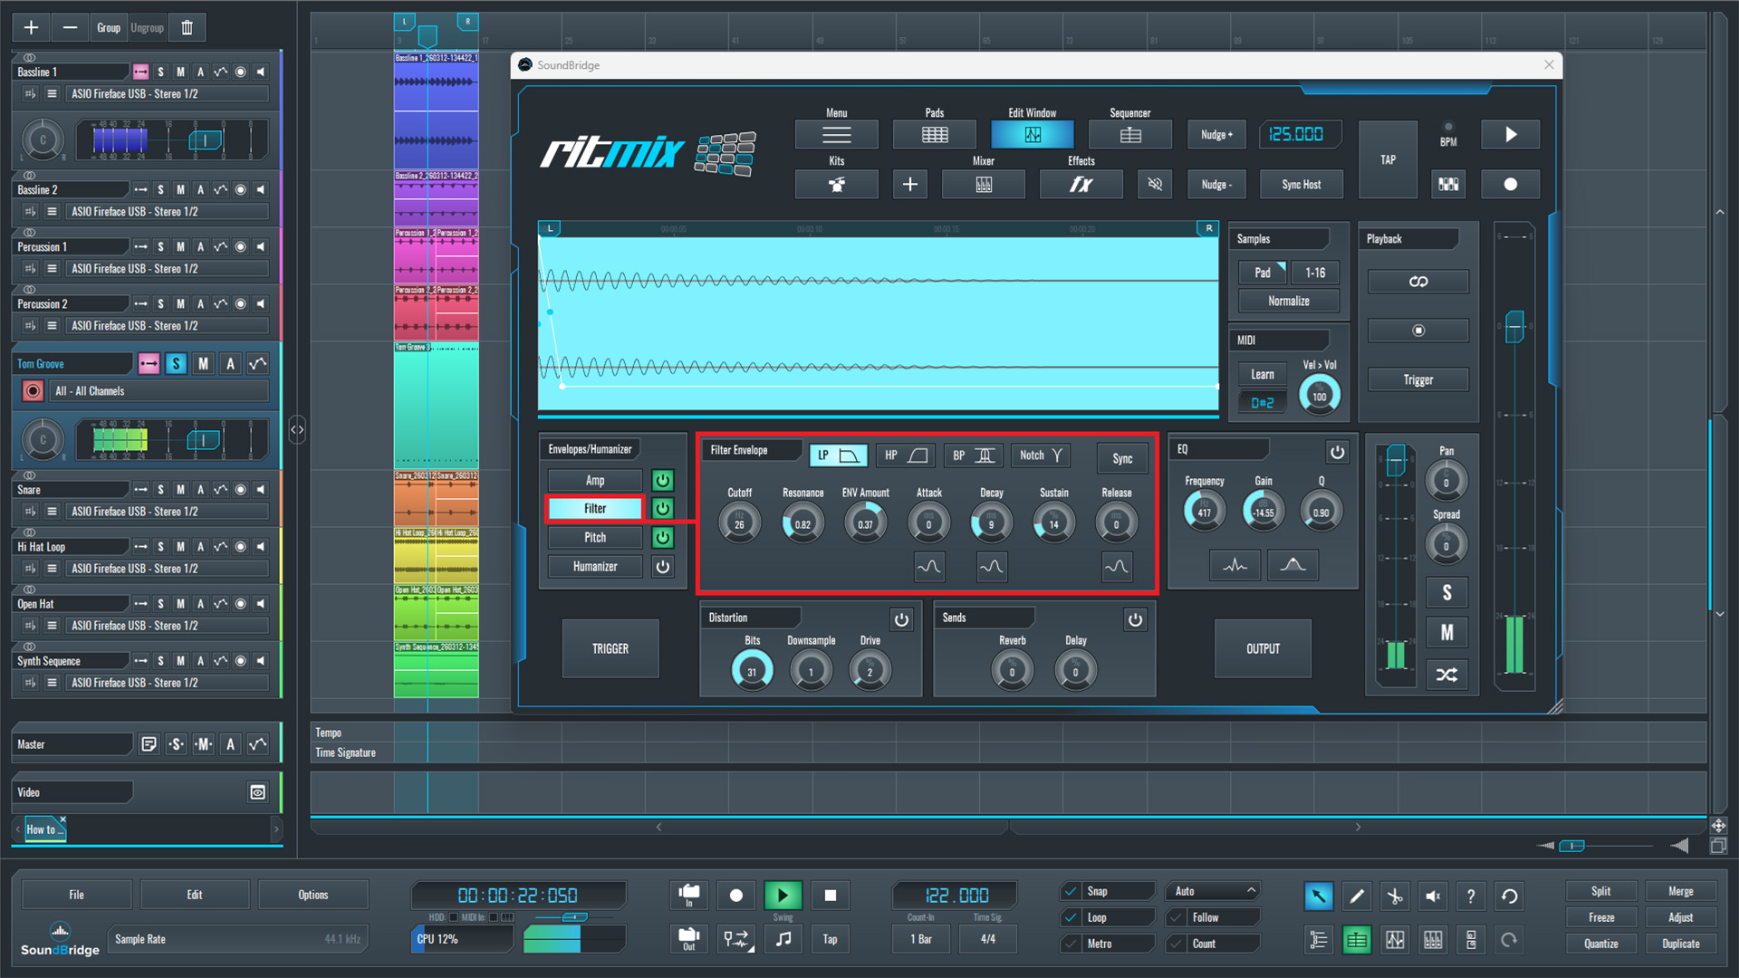The height and width of the screenshot is (978, 1739).
Task: Click the Cutoff knob
Action: (x=739, y=523)
